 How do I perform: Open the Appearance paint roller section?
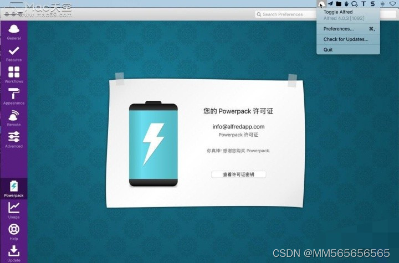tap(14, 97)
